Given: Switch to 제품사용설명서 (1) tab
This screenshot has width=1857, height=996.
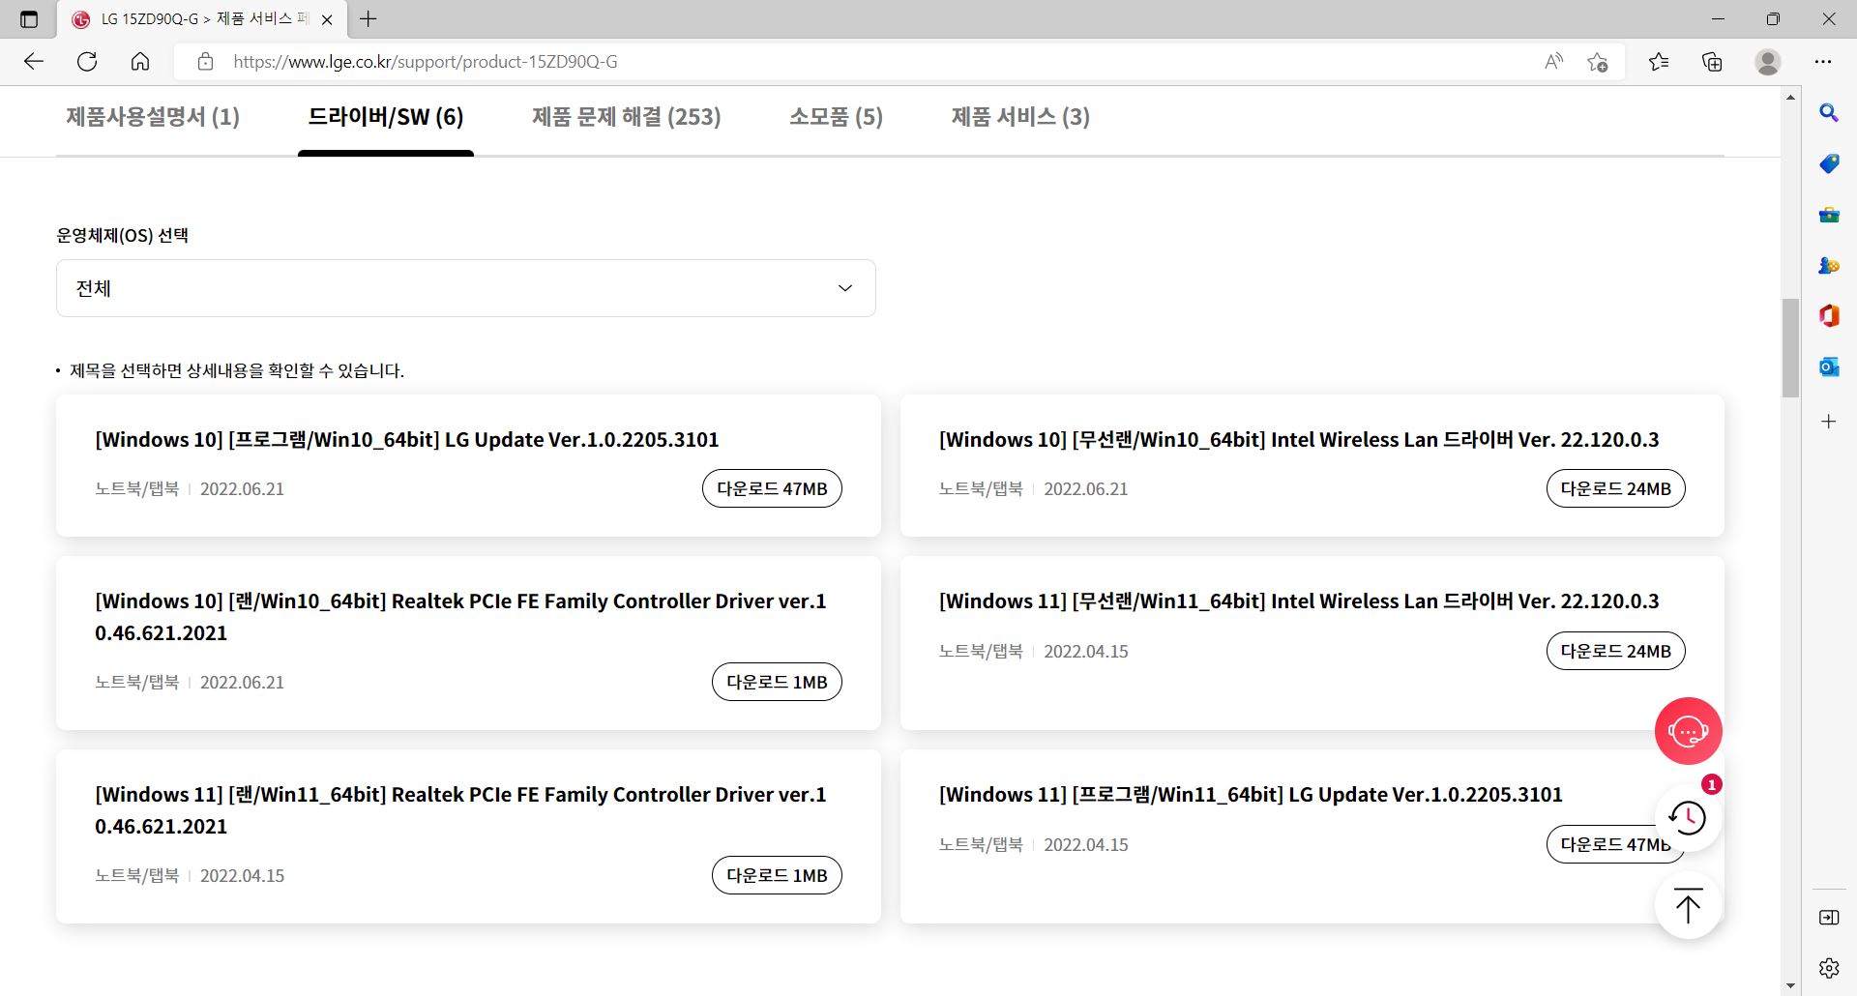Looking at the screenshot, I should [153, 117].
